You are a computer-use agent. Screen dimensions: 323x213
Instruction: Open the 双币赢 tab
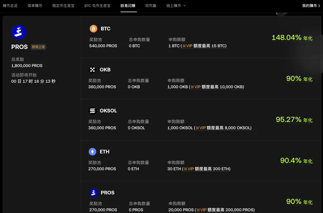pos(151,6)
